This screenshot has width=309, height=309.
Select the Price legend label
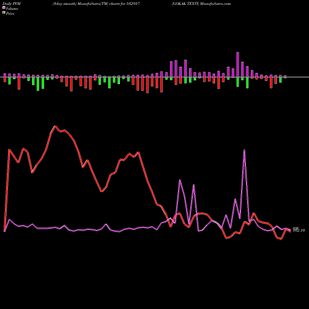[x=10, y=14]
